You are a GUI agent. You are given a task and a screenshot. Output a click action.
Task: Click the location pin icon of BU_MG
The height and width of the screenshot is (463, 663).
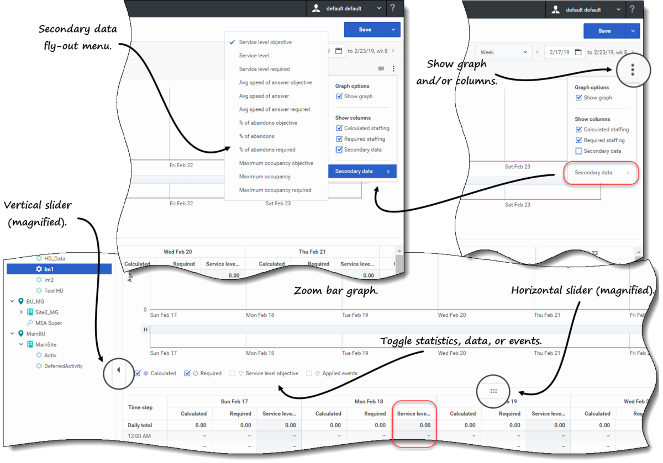point(21,302)
